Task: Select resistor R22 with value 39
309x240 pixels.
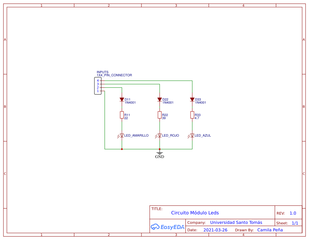Action: (159, 115)
